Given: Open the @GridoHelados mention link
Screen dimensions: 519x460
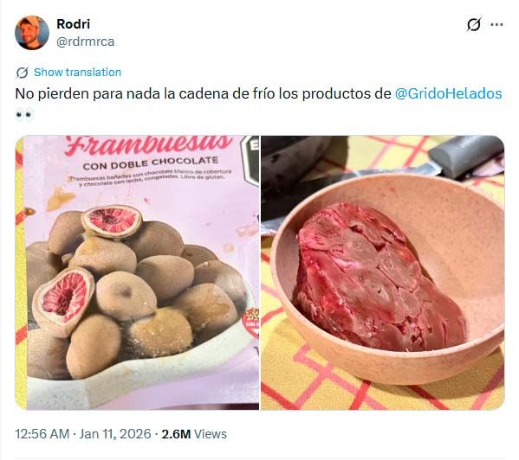Looking at the screenshot, I should click(449, 93).
